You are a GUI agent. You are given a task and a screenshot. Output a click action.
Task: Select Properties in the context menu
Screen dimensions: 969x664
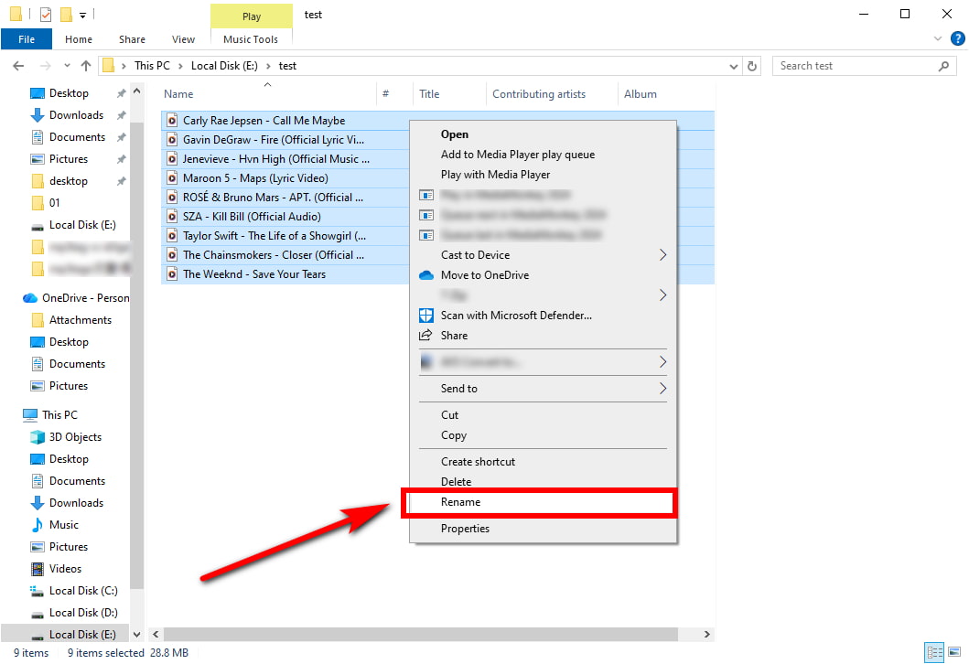465,529
